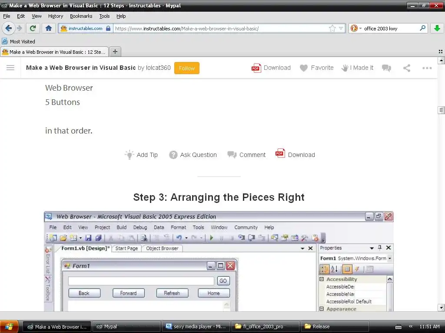This screenshot has width=445, height=333.
Task: Reload the current page
Action: coord(33,28)
